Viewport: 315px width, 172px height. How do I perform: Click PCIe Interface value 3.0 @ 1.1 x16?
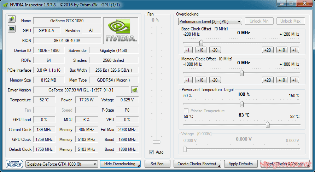pyautogui.click(x=49, y=70)
